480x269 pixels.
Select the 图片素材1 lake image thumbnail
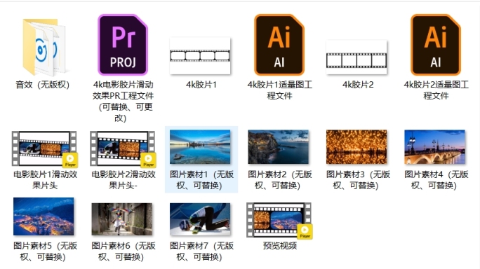pyautogui.click(x=200, y=147)
